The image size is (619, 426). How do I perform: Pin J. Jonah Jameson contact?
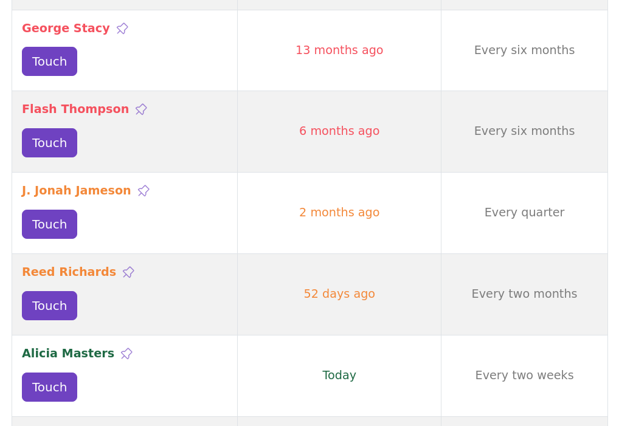[144, 191]
